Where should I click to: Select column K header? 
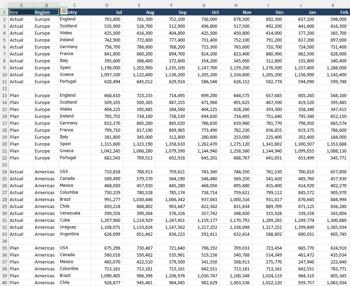[333, 5]
